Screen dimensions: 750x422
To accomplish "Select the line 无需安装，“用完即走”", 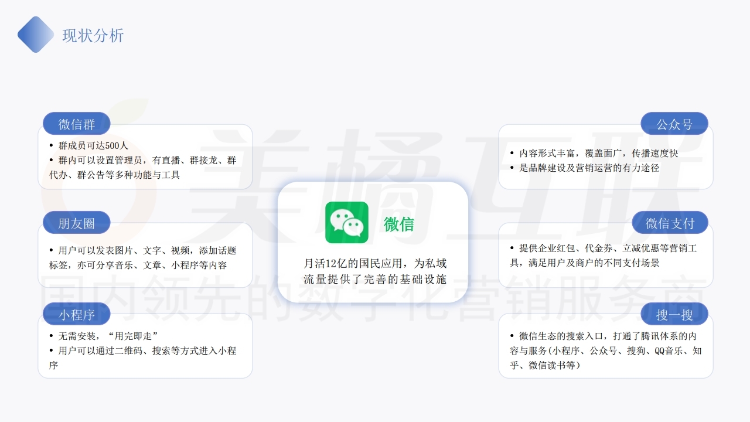I will click(x=109, y=336).
